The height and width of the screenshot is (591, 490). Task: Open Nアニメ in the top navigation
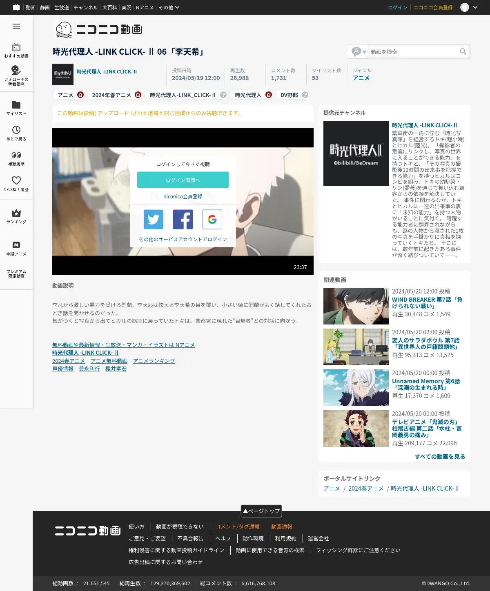pyautogui.click(x=145, y=7)
